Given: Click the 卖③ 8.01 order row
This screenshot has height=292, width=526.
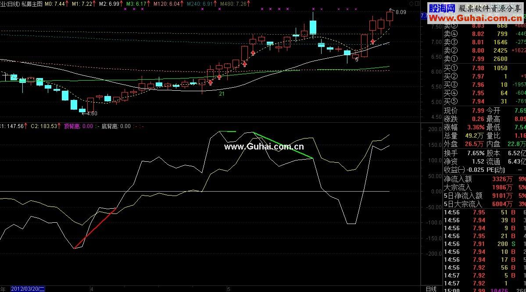Looking at the screenshot, I should 484,42.
